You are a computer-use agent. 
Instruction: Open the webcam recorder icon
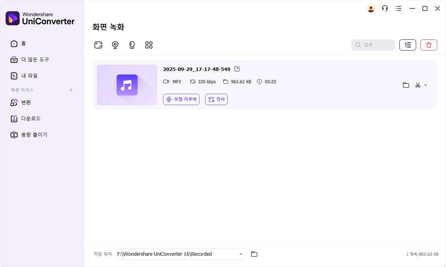[x=115, y=45]
